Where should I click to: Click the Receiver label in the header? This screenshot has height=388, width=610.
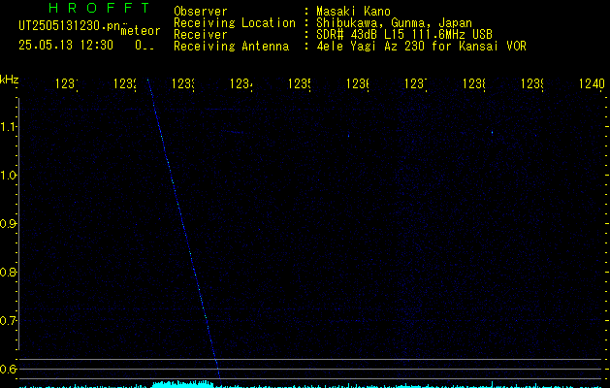click(201, 35)
